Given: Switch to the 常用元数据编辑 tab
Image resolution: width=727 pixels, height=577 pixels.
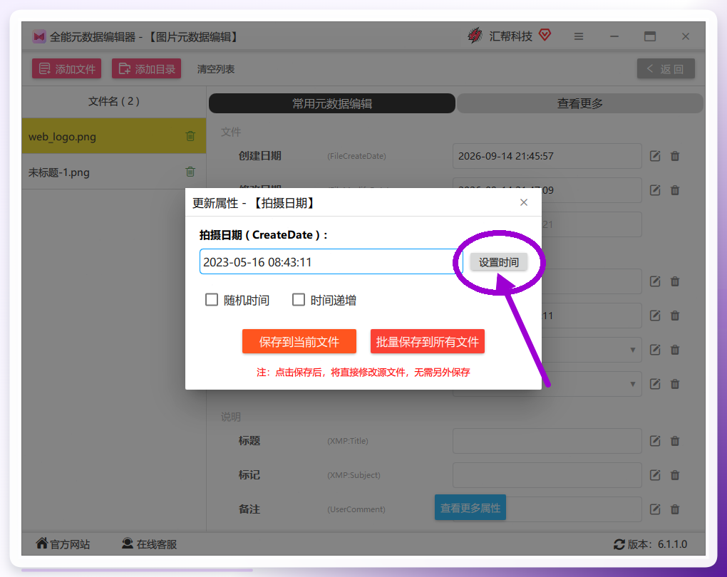Looking at the screenshot, I should [332, 103].
